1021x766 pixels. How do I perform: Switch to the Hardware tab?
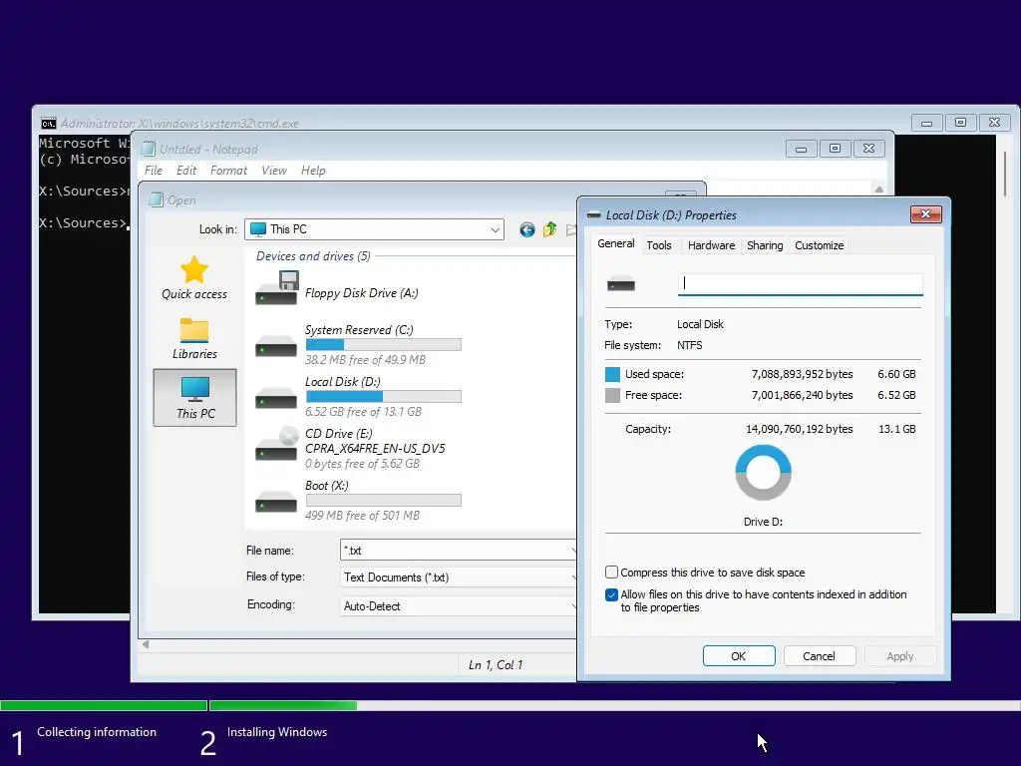pos(711,245)
